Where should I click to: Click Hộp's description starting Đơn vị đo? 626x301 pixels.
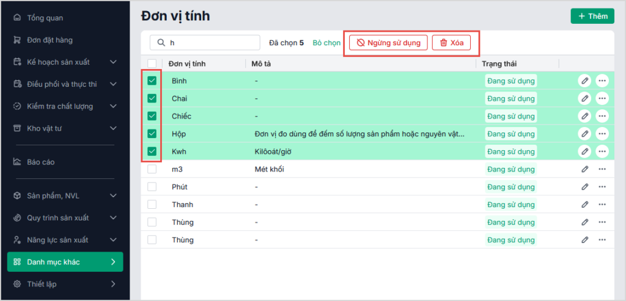359,134
